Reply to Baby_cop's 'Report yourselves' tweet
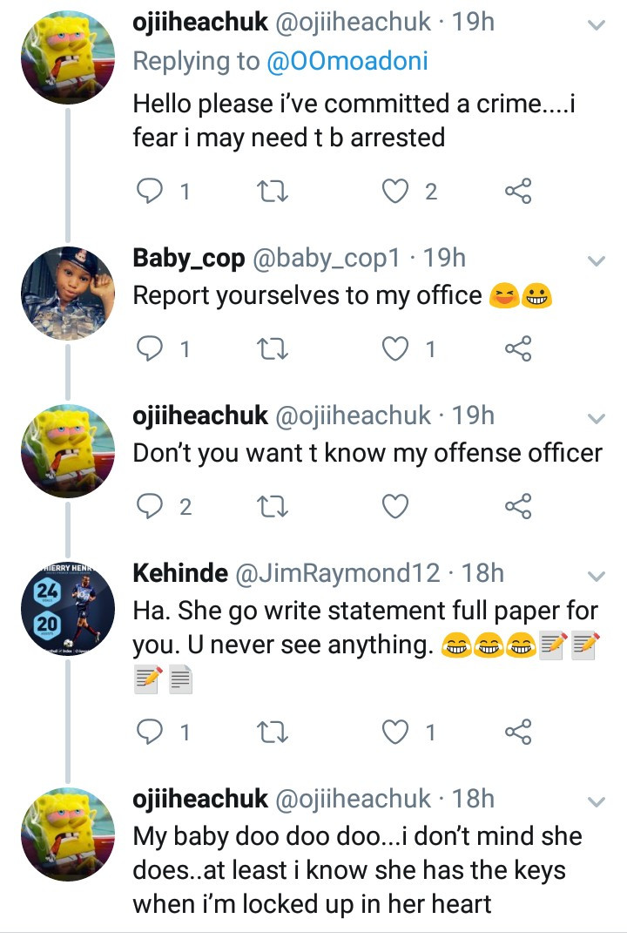The image size is (627, 939). point(152,348)
